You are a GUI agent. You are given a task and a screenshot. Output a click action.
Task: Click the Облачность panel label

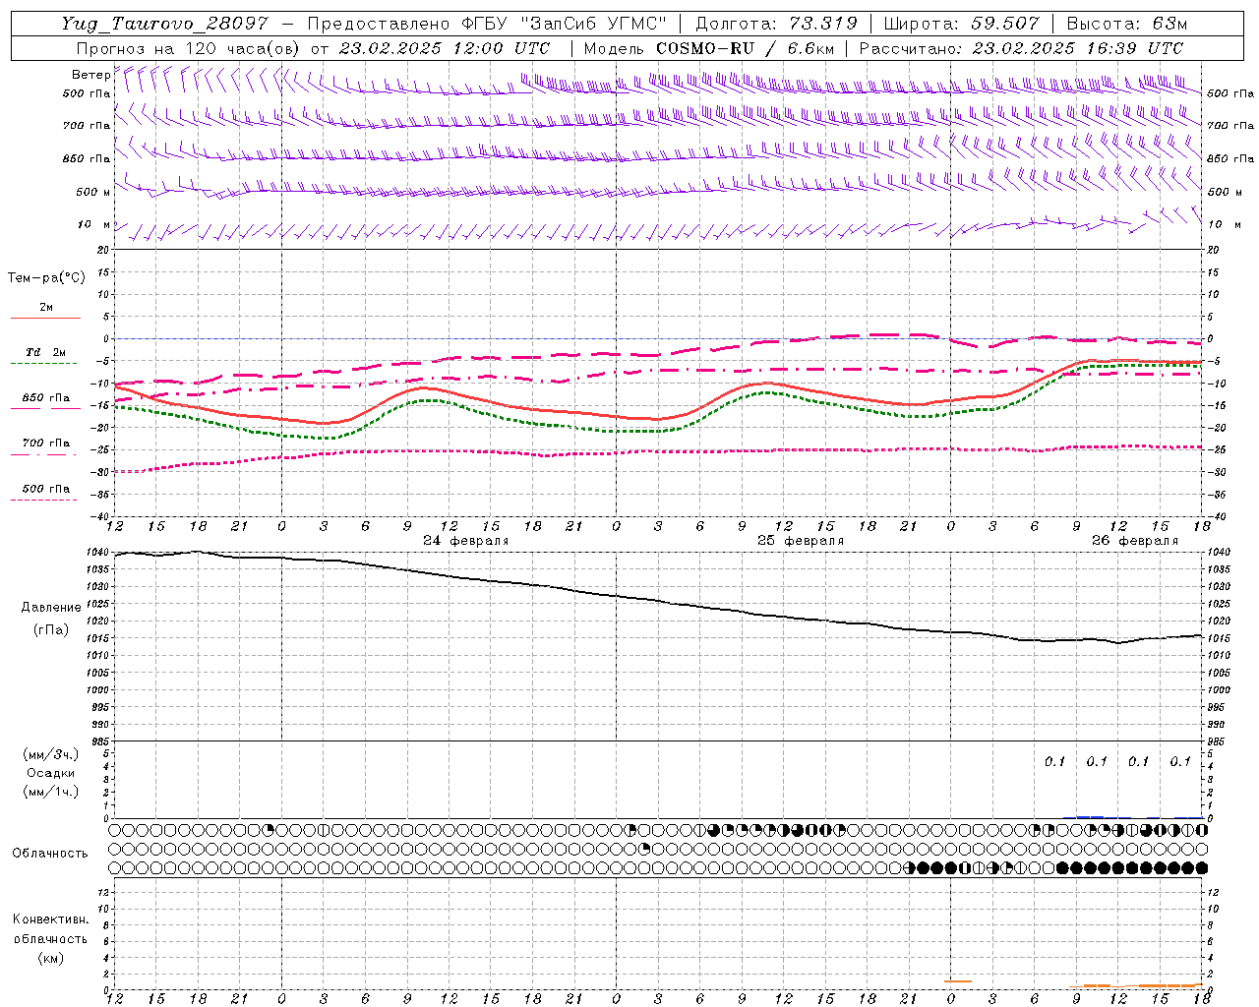coord(50,854)
